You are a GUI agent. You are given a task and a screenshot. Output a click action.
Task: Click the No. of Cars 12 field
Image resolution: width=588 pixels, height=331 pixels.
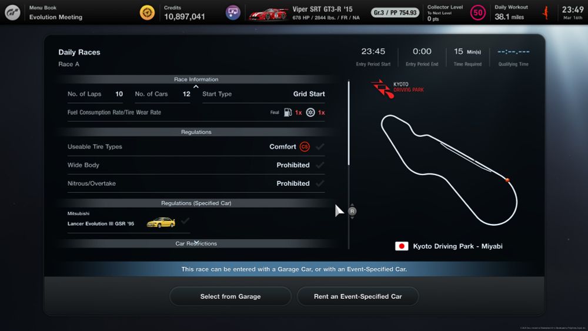(163, 94)
